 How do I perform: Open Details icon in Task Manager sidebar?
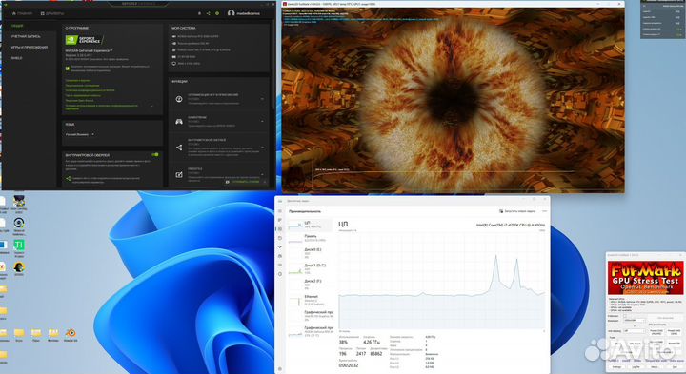coord(280,265)
